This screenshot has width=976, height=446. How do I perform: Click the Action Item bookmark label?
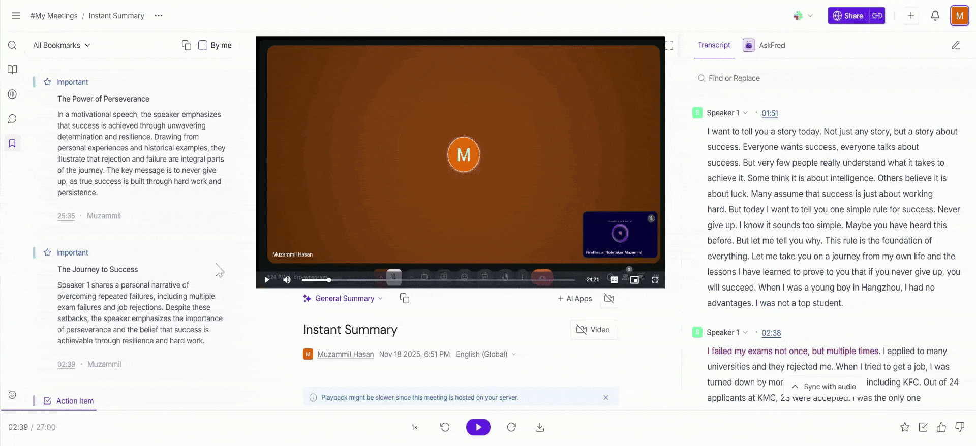[x=75, y=401]
